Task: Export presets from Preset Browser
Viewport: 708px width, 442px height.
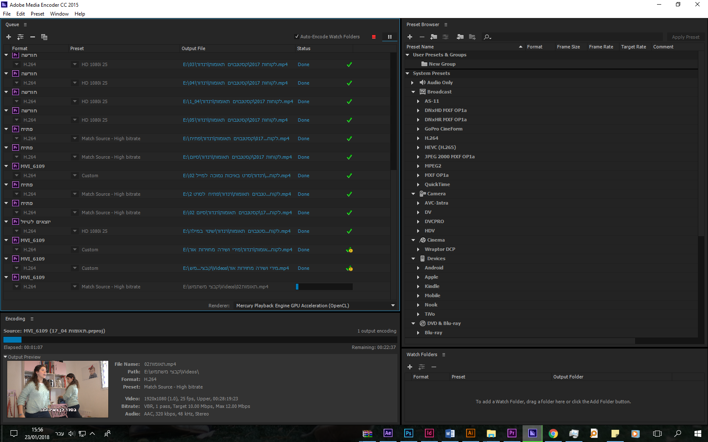Action: pyautogui.click(x=472, y=37)
